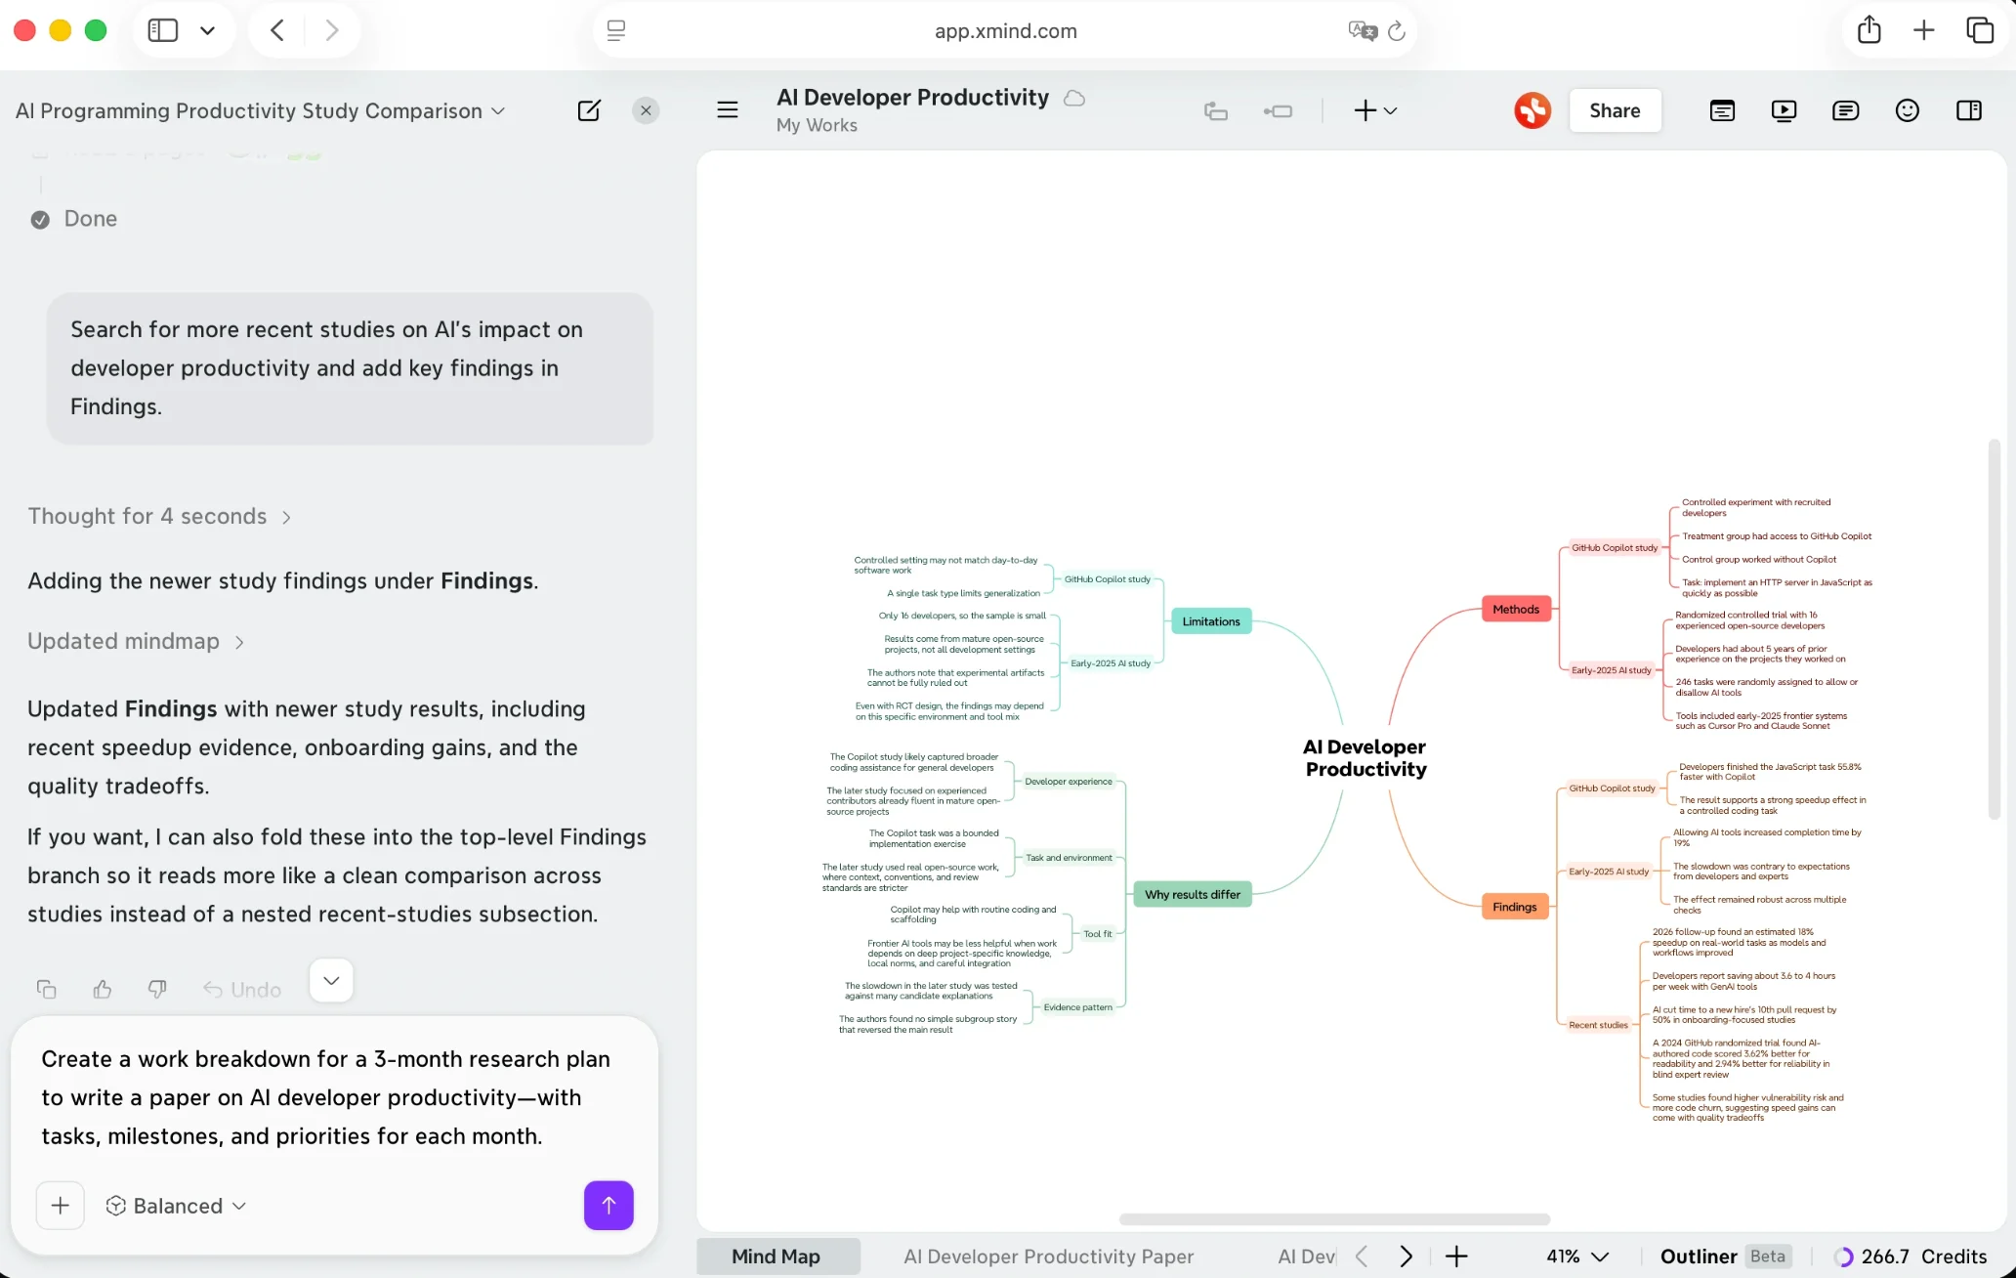Viewport: 2016px width, 1278px height.
Task: Copy the AI response
Action: pos(46,989)
